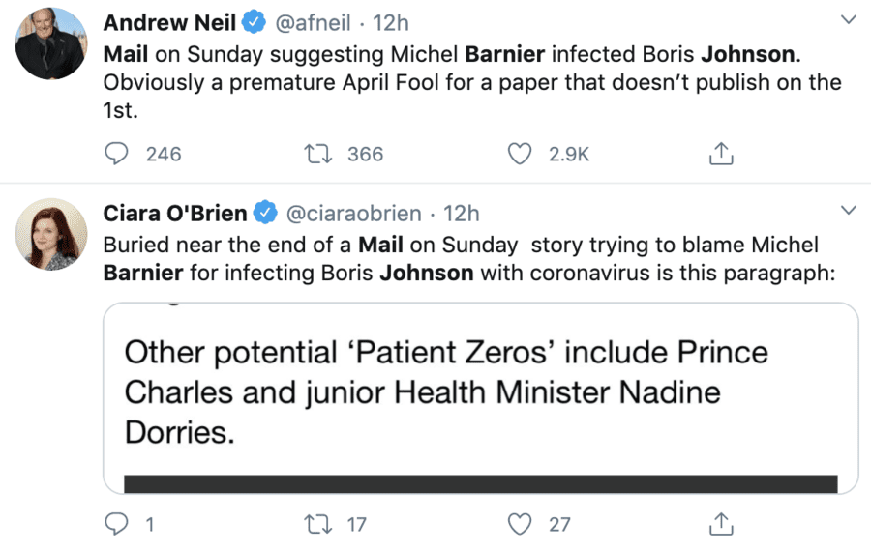The height and width of the screenshot is (551, 871).
Task: Share Andrew Neil's tweet
Action: point(719,154)
